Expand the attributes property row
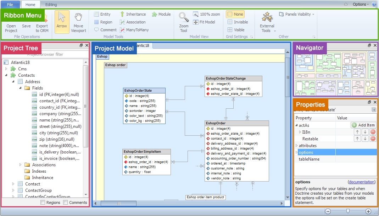The width and height of the screenshot is (379, 216). (297, 146)
